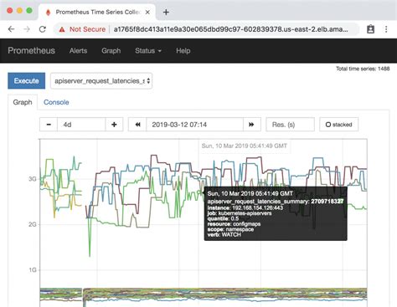Rewind end time with double-left arrows

click(x=137, y=125)
